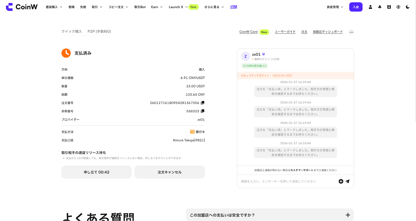The height and width of the screenshot is (221, 416).
Task: Click the 入金 deposit button
Action: (356, 7)
